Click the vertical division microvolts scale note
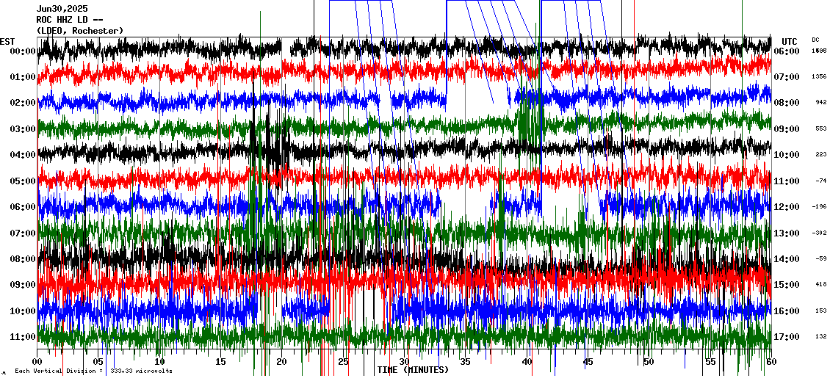This screenshot has width=830, height=381. 93,371
